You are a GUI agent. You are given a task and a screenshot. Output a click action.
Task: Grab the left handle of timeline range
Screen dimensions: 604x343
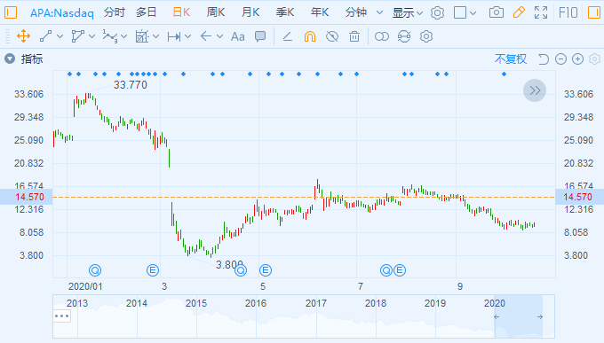click(x=497, y=316)
